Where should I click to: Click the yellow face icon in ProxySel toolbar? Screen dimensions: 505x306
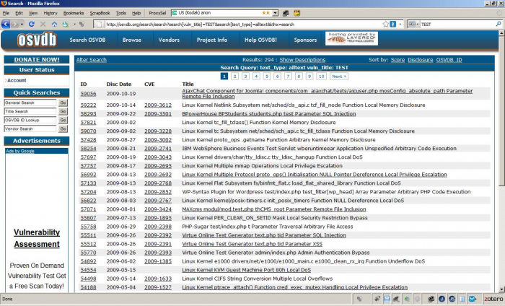tap(297, 13)
